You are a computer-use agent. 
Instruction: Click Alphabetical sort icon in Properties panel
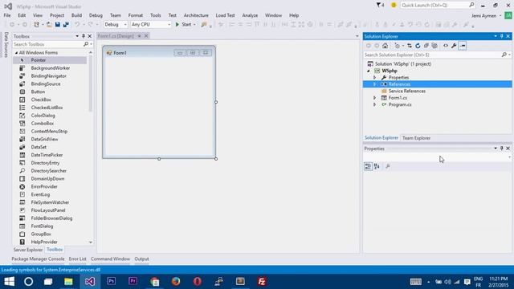[377, 166]
